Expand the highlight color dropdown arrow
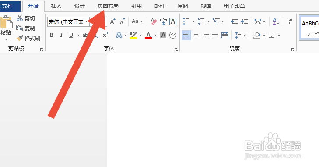This screenshot has width=319, height=167. point(140,35)
